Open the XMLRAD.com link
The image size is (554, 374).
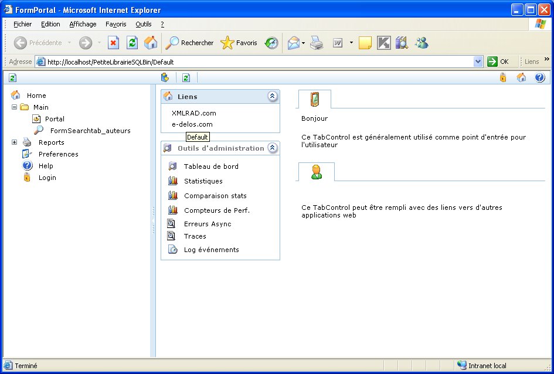point(193,113)
